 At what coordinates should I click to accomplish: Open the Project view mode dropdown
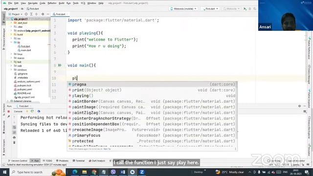(16, 14)
